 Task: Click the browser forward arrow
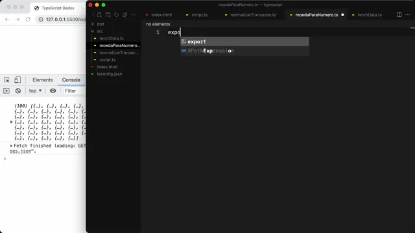[x=18, y=19]
